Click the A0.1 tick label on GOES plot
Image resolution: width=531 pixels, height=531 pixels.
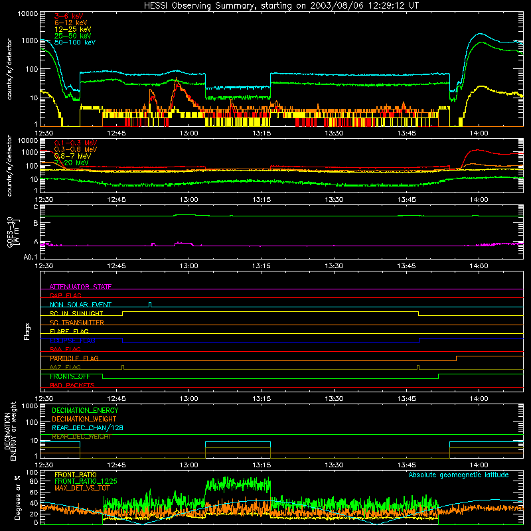(31, 258)
